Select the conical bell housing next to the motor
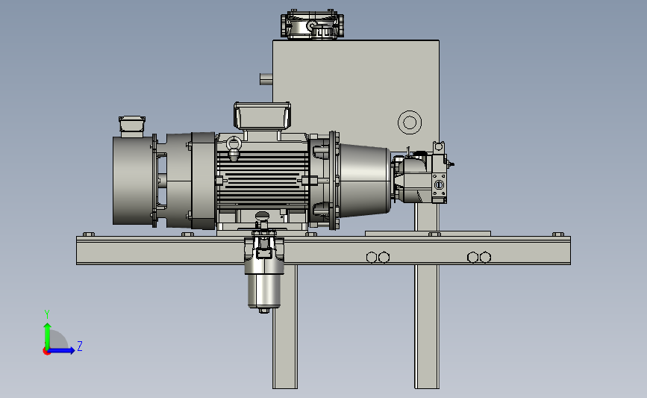The height and width of the screenshot is (398, 647). click(x=363, y=180)
